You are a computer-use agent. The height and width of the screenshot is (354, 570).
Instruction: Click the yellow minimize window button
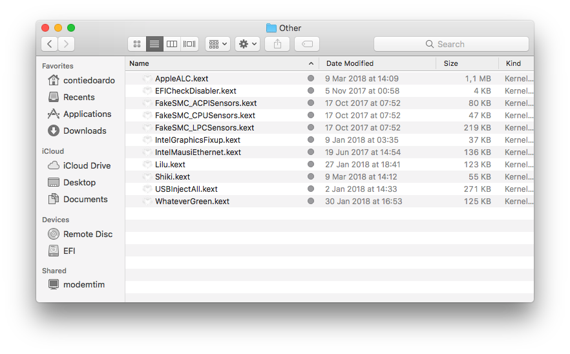[58, 28]
